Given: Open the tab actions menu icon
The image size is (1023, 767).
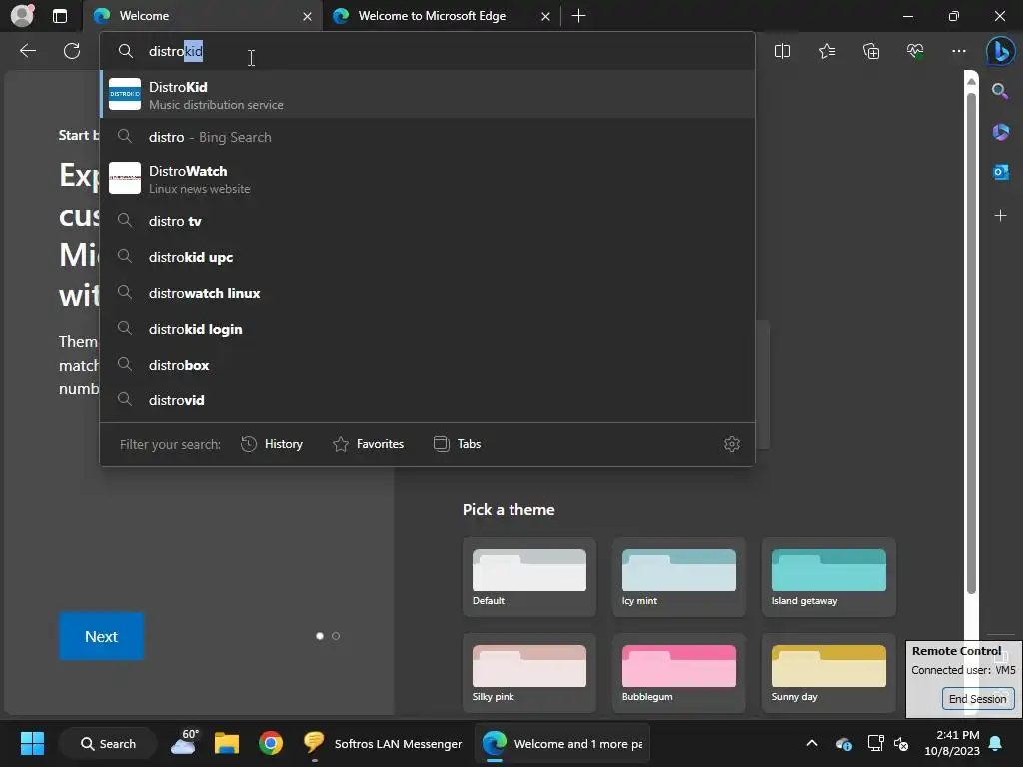Looking at the screenshot, I should point(59,16).
